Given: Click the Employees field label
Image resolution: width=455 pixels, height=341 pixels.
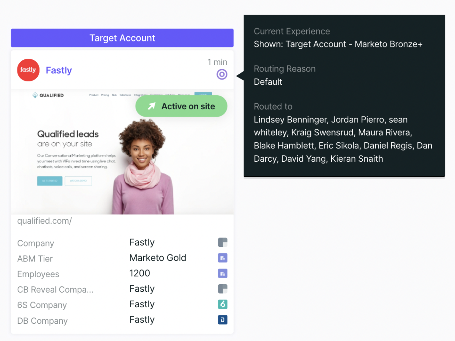Looking at the screenshot, I should click(38, 274).
